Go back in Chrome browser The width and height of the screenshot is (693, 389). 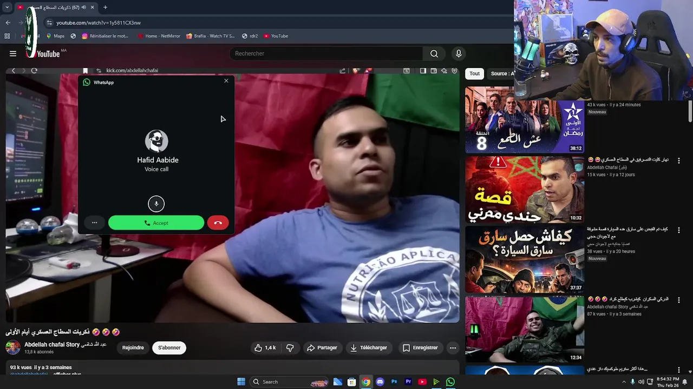coord(8,23)
